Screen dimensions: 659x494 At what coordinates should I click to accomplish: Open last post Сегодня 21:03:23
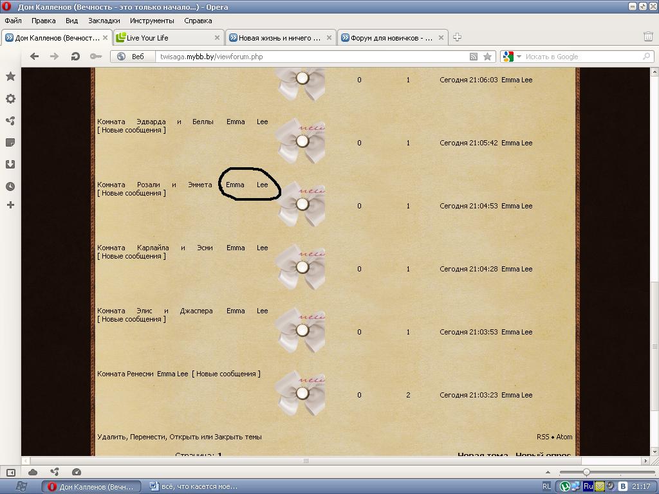[x=469, y=395]
